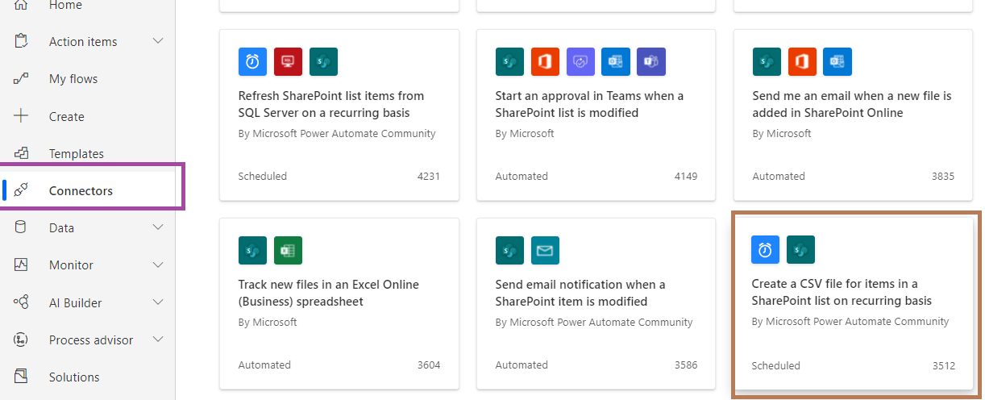The image size is (985, 400).
Task: Click the usage count 4149
Action: 685,176
